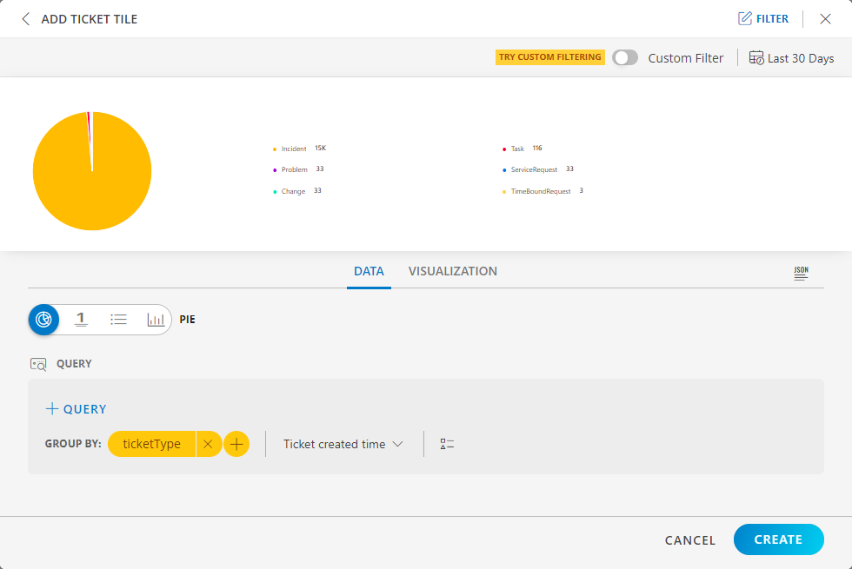The image size is (852, 569).
Task: Select the Pie chart visualization icon
Action: point(43,320)
